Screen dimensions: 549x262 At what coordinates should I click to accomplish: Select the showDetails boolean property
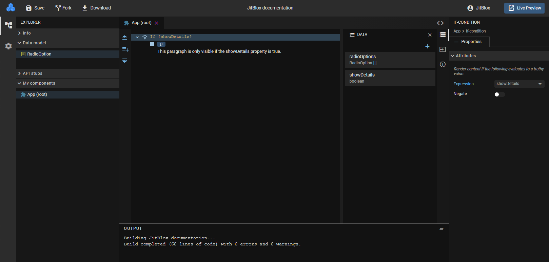390,78
